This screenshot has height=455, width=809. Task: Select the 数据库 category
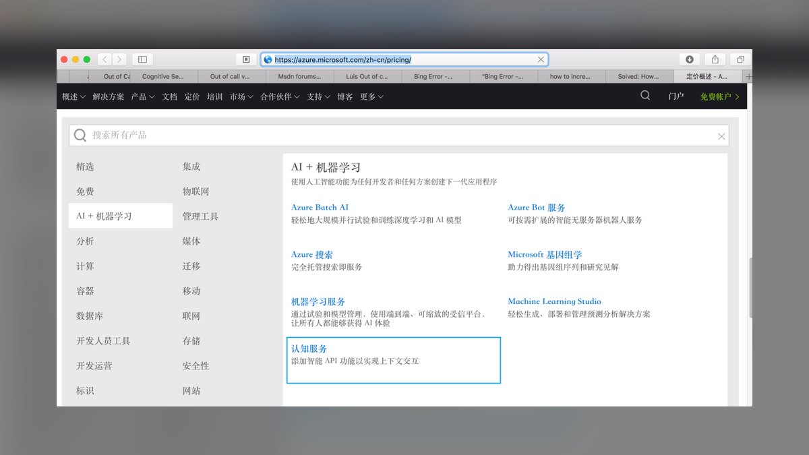pyautogui.click(x=90, y=316)
